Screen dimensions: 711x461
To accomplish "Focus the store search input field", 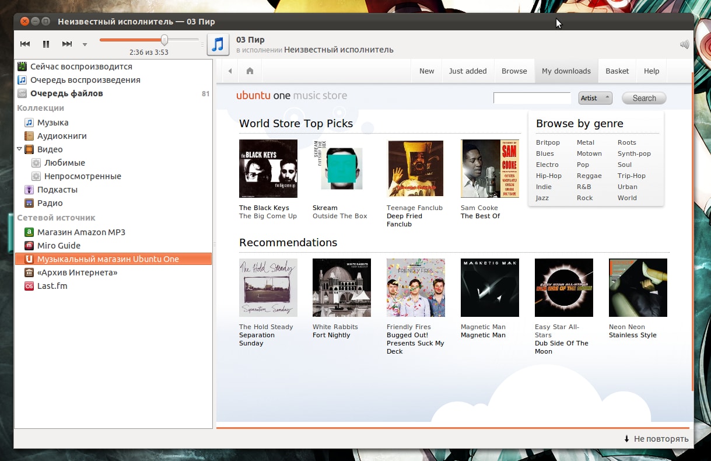I will pos(532,98).
